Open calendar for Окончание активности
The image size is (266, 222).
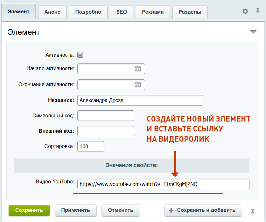(x=137, y=85)
